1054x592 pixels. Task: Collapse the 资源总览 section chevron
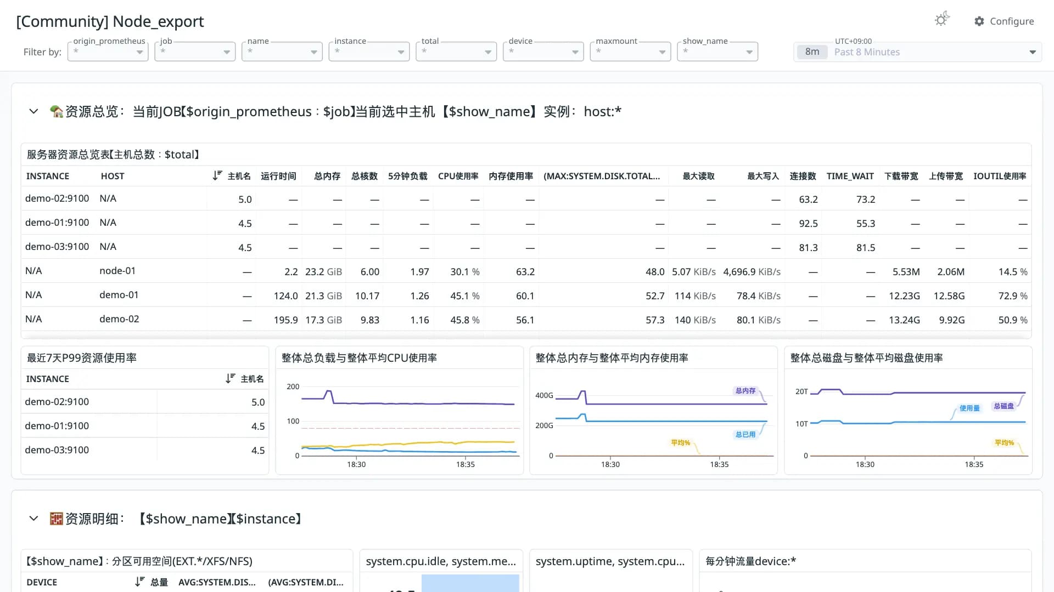click(33, 111)
